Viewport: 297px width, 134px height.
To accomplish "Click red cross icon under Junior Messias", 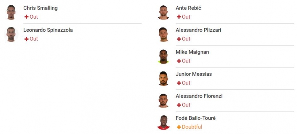I will point(179,83).
